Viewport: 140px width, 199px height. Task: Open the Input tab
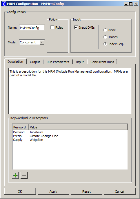click(80, 62)
